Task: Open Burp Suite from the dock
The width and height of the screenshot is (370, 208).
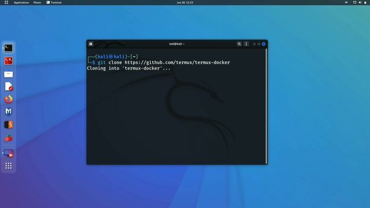Action: pos(9,125)
